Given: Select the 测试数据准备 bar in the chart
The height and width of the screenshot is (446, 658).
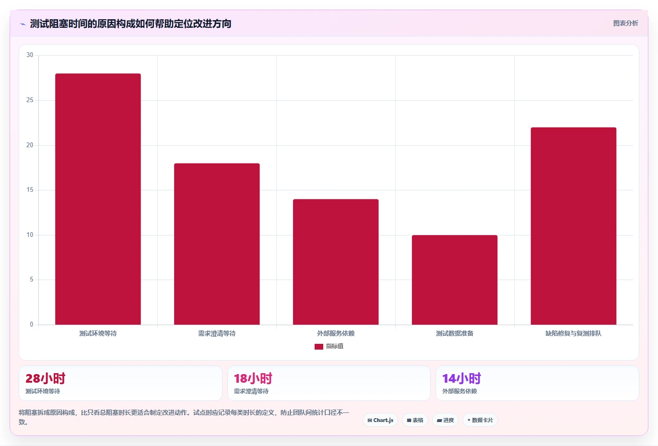Looking at the screenshot, I should [455, 280].
